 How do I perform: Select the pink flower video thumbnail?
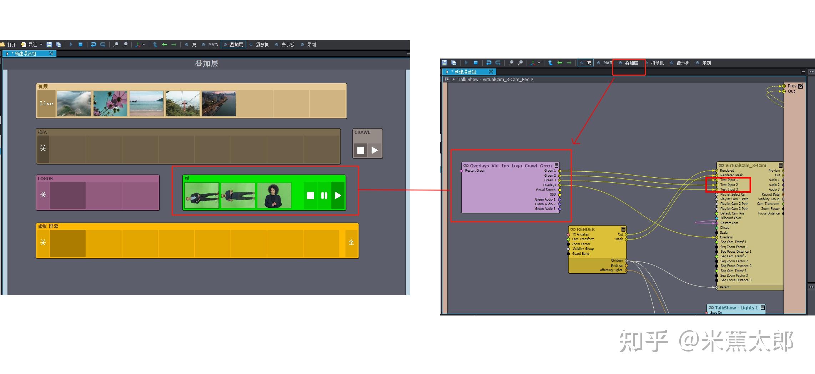coord(110,103)
